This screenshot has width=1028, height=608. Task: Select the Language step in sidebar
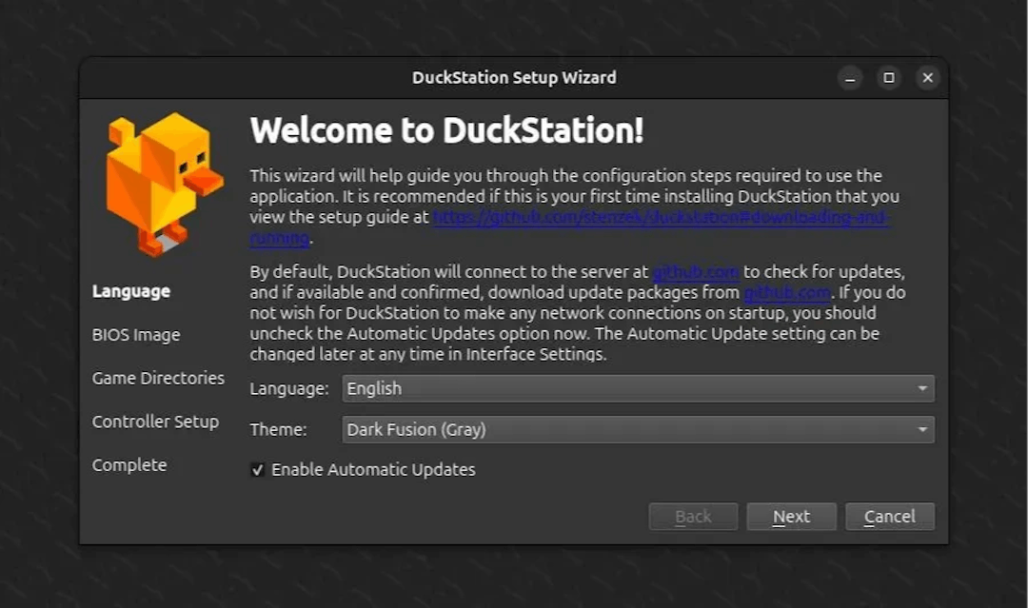(129, 291)
